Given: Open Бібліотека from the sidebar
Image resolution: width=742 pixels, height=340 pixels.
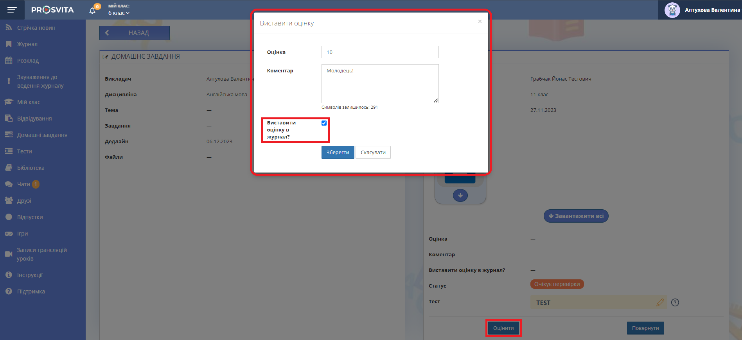Looking at the screenshot, I should click(31, 168).
